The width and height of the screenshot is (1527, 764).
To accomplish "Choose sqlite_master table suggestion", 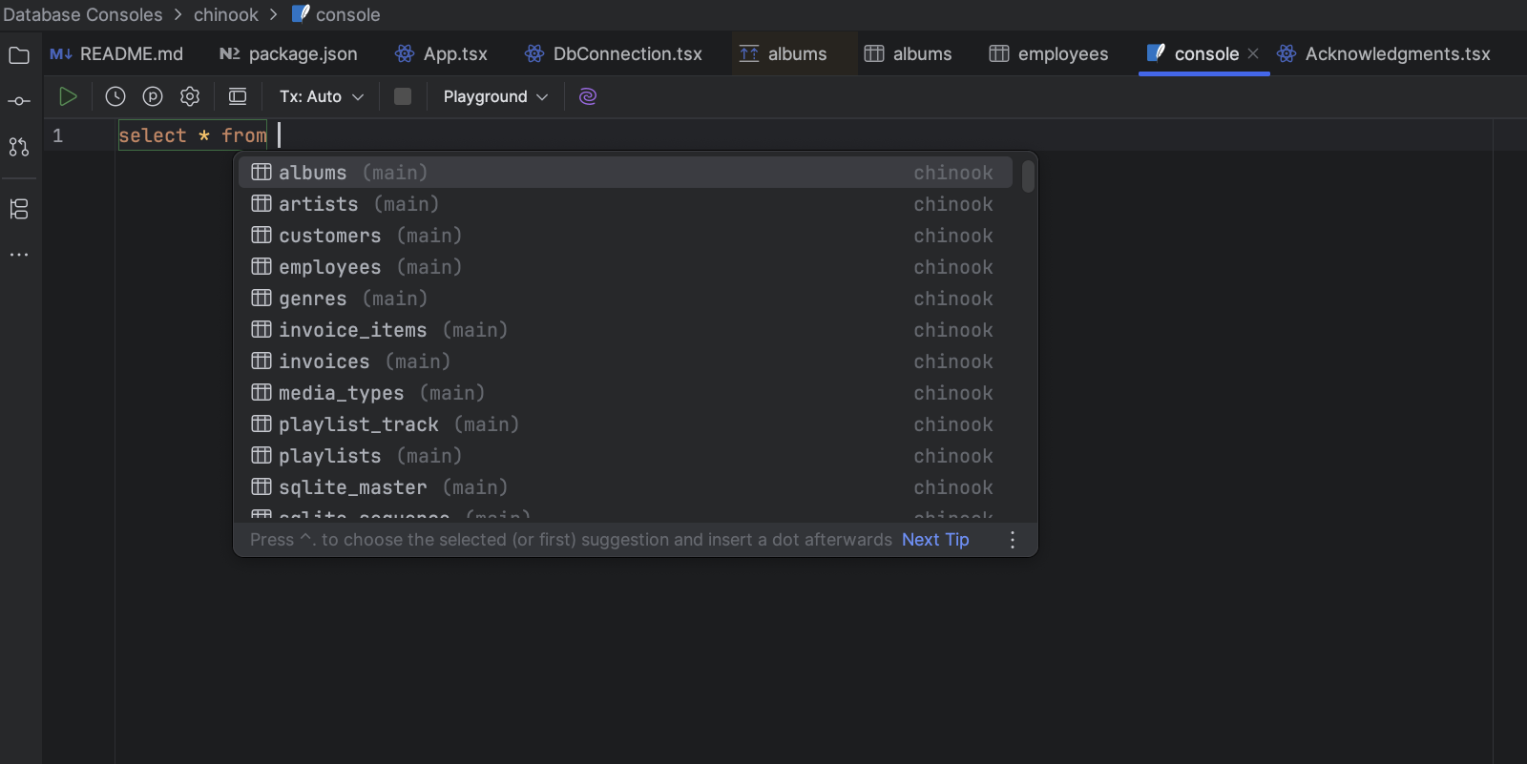I will coord(625,487).
